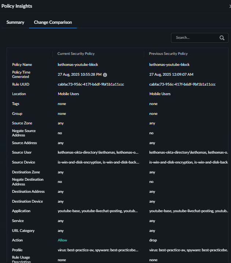Viewport: 231px width, 263px height.
Task: Show full Profile value for current policy
Action: click(x=98, y=250)
